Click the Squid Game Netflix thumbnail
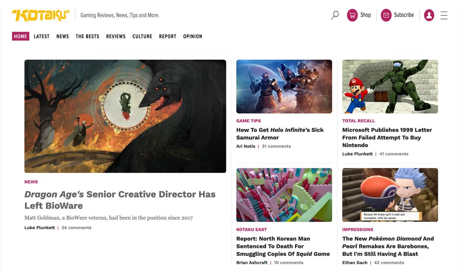The image size is (462, 271). [284, 195]
